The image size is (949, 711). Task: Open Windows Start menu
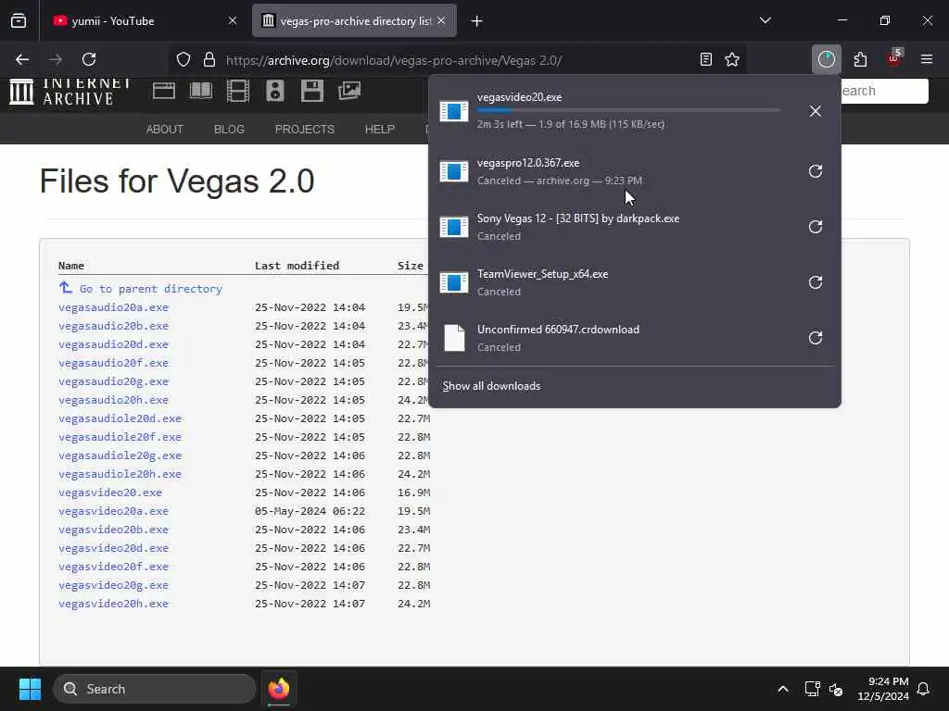(x=30, y=689)
